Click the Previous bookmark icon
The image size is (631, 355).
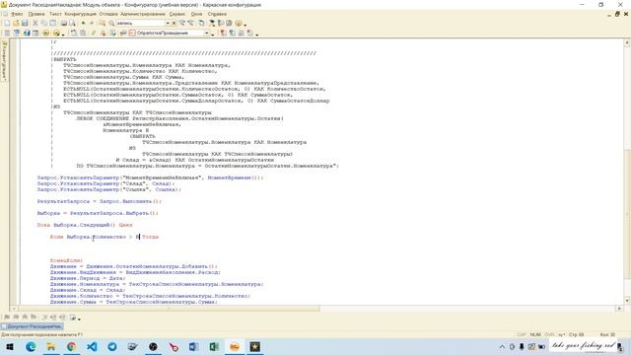(x=25, y=318)
